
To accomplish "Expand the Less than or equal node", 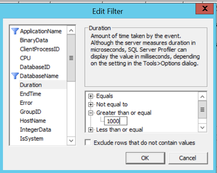I will coord(91,130).
